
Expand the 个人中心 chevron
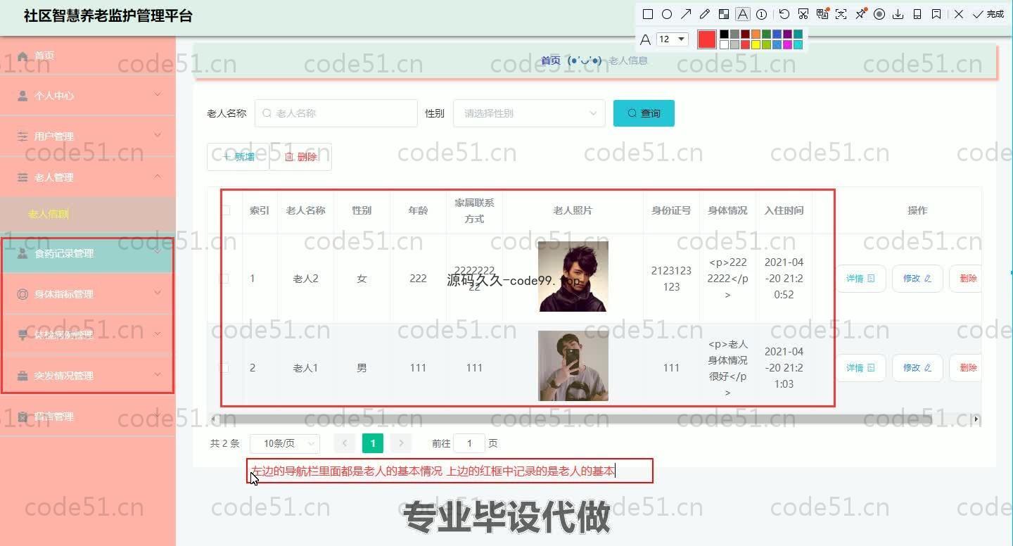point(158,95)
